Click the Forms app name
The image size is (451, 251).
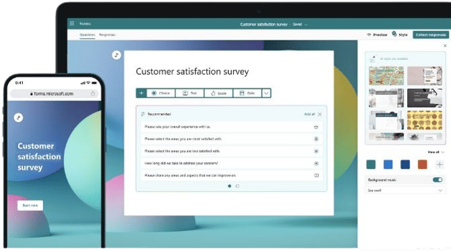click(x=85, y=24)
